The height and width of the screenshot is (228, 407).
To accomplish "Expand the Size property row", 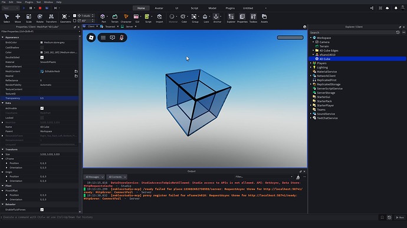I will [2, 155].
